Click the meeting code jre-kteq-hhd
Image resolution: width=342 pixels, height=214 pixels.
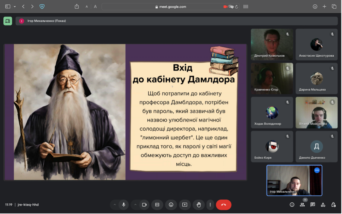coord(28,205)
